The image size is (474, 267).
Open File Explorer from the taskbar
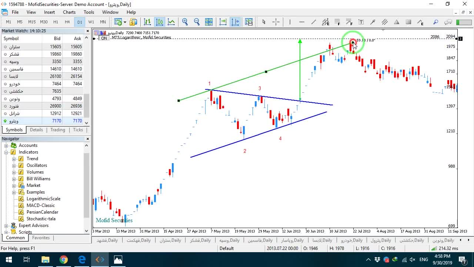point(45,260)
